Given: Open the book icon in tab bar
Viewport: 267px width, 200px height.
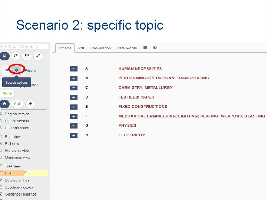Looking at the screenshot, I should tap(145, 48).
